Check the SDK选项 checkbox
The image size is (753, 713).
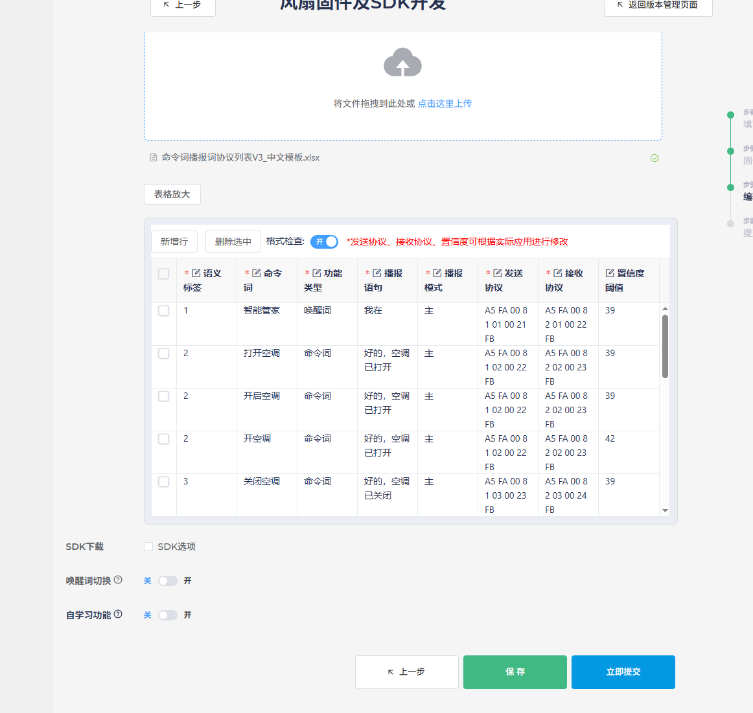click(148, 547)
